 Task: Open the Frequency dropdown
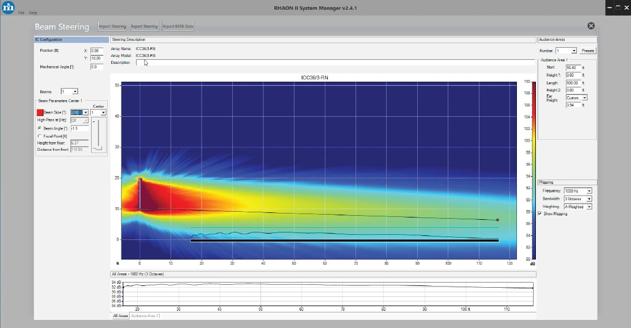point(588,190)
